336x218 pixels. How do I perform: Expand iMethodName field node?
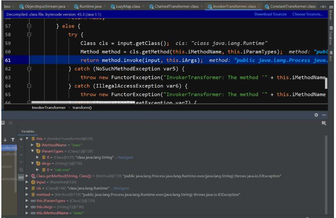[x=32, y=145]
